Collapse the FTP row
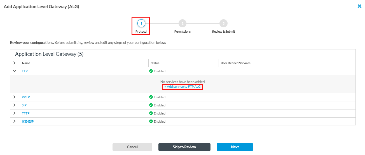 click(15, 71)
